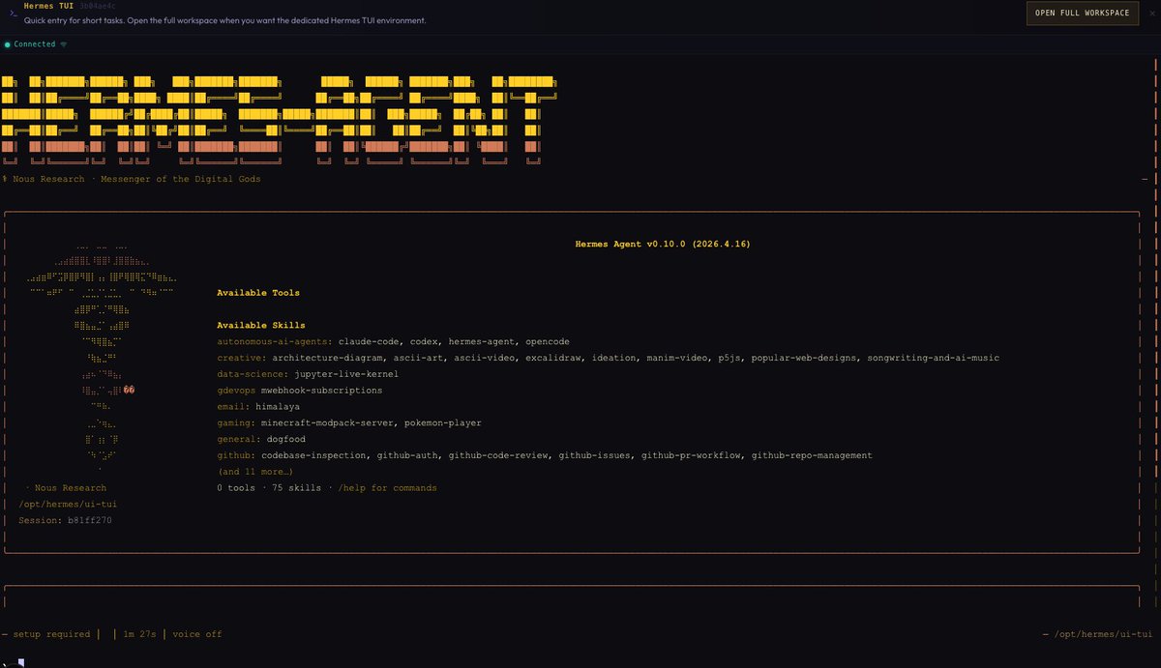1161x668 pixels.
Task: Click the 'webhook-subscriptions' skill entry
Action: coord(324,391)
